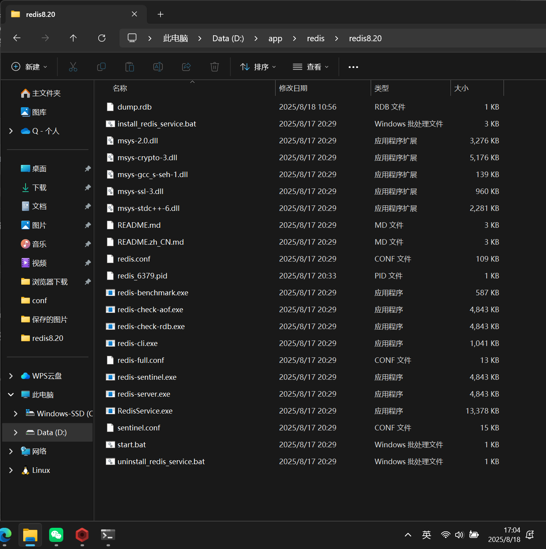This screenshot has width=546, height=549.
Task: Open the New (新建) dropdown
Action: [29, 67]
